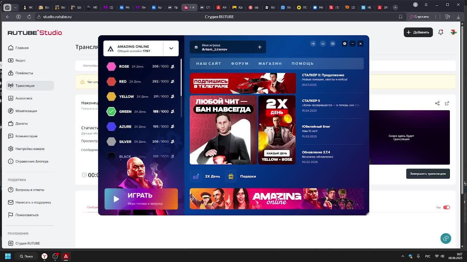The width and height of the screenshot is (467, 262).
Task: Add a new player name with plus icon
Action: click(x=260, y=47)
